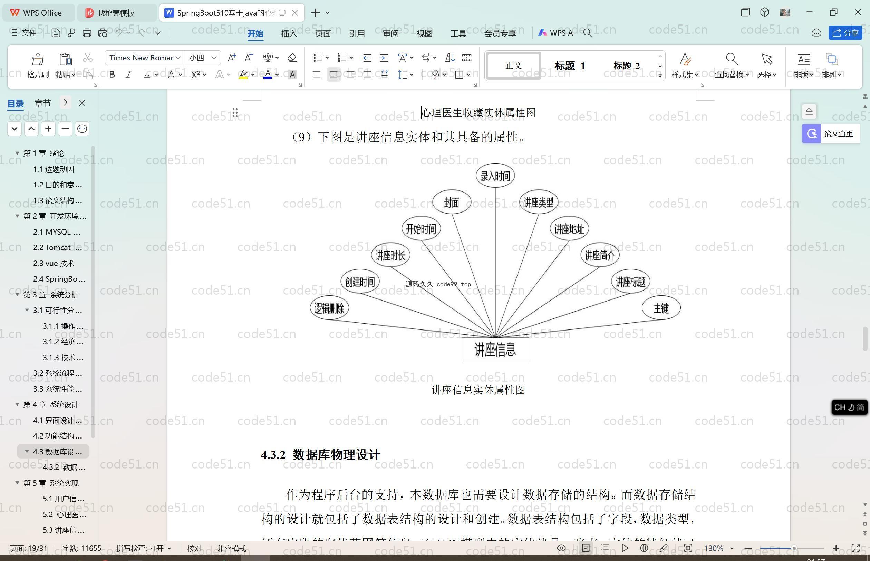This screenshot has width=870, height=561.
Task: Open the WPS AI button
Action: 557,33
